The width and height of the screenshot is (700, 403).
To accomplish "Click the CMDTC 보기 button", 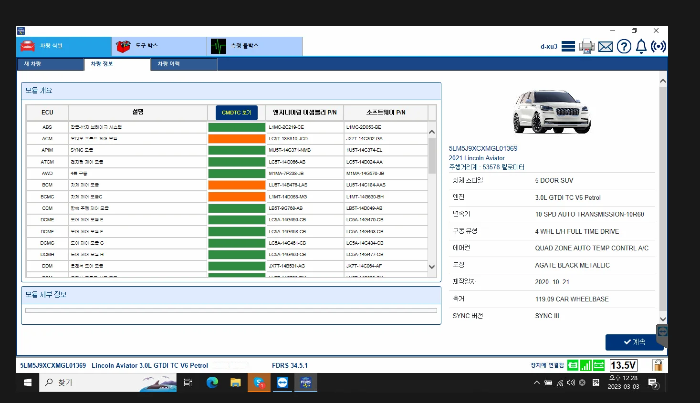I will pos(237,113).
